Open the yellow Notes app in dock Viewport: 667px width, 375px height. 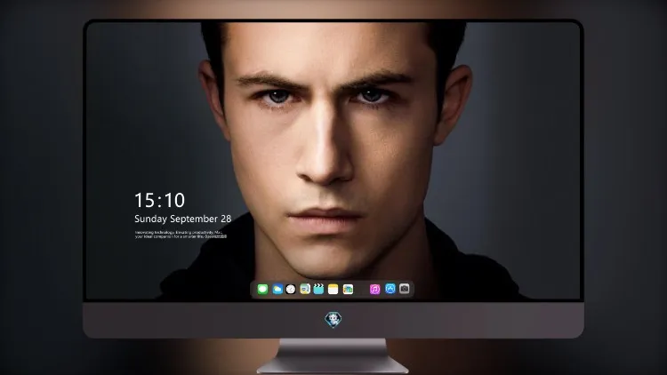(333, 289)
